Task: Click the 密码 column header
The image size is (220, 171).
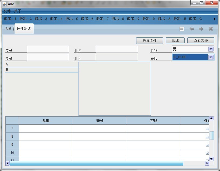Action: pos(154,121)
